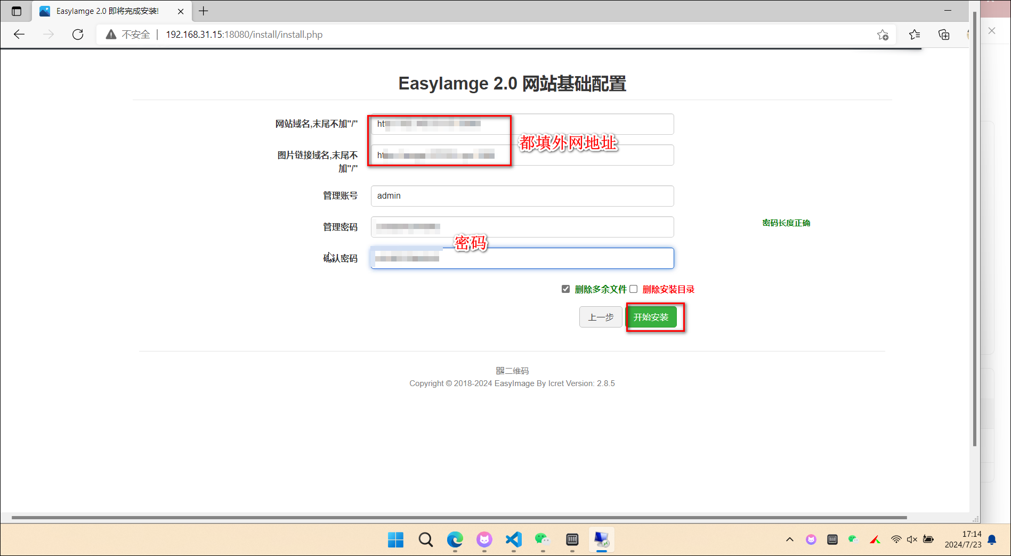Open Visual Studio Code from taskbar
The image size is (1011, 556).
click(x=513, y=539)
